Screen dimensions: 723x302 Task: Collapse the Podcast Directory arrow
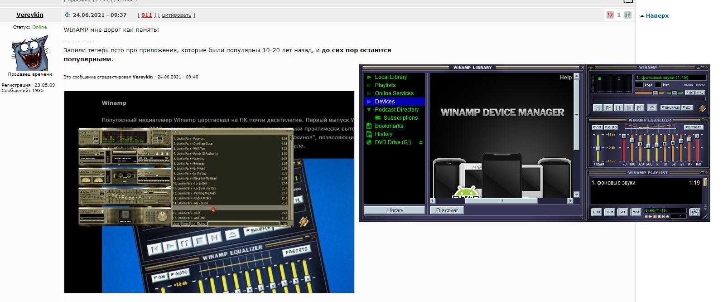click(369, 110)
